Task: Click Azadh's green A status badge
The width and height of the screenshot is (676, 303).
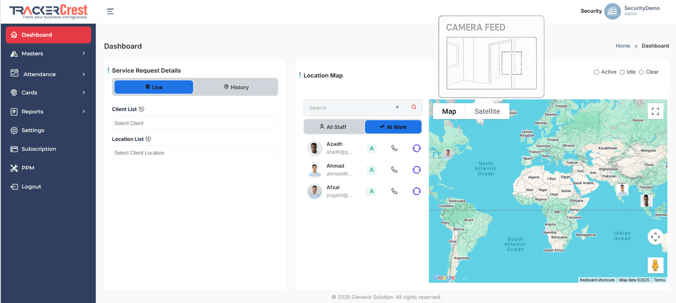Action: [372, 148]
